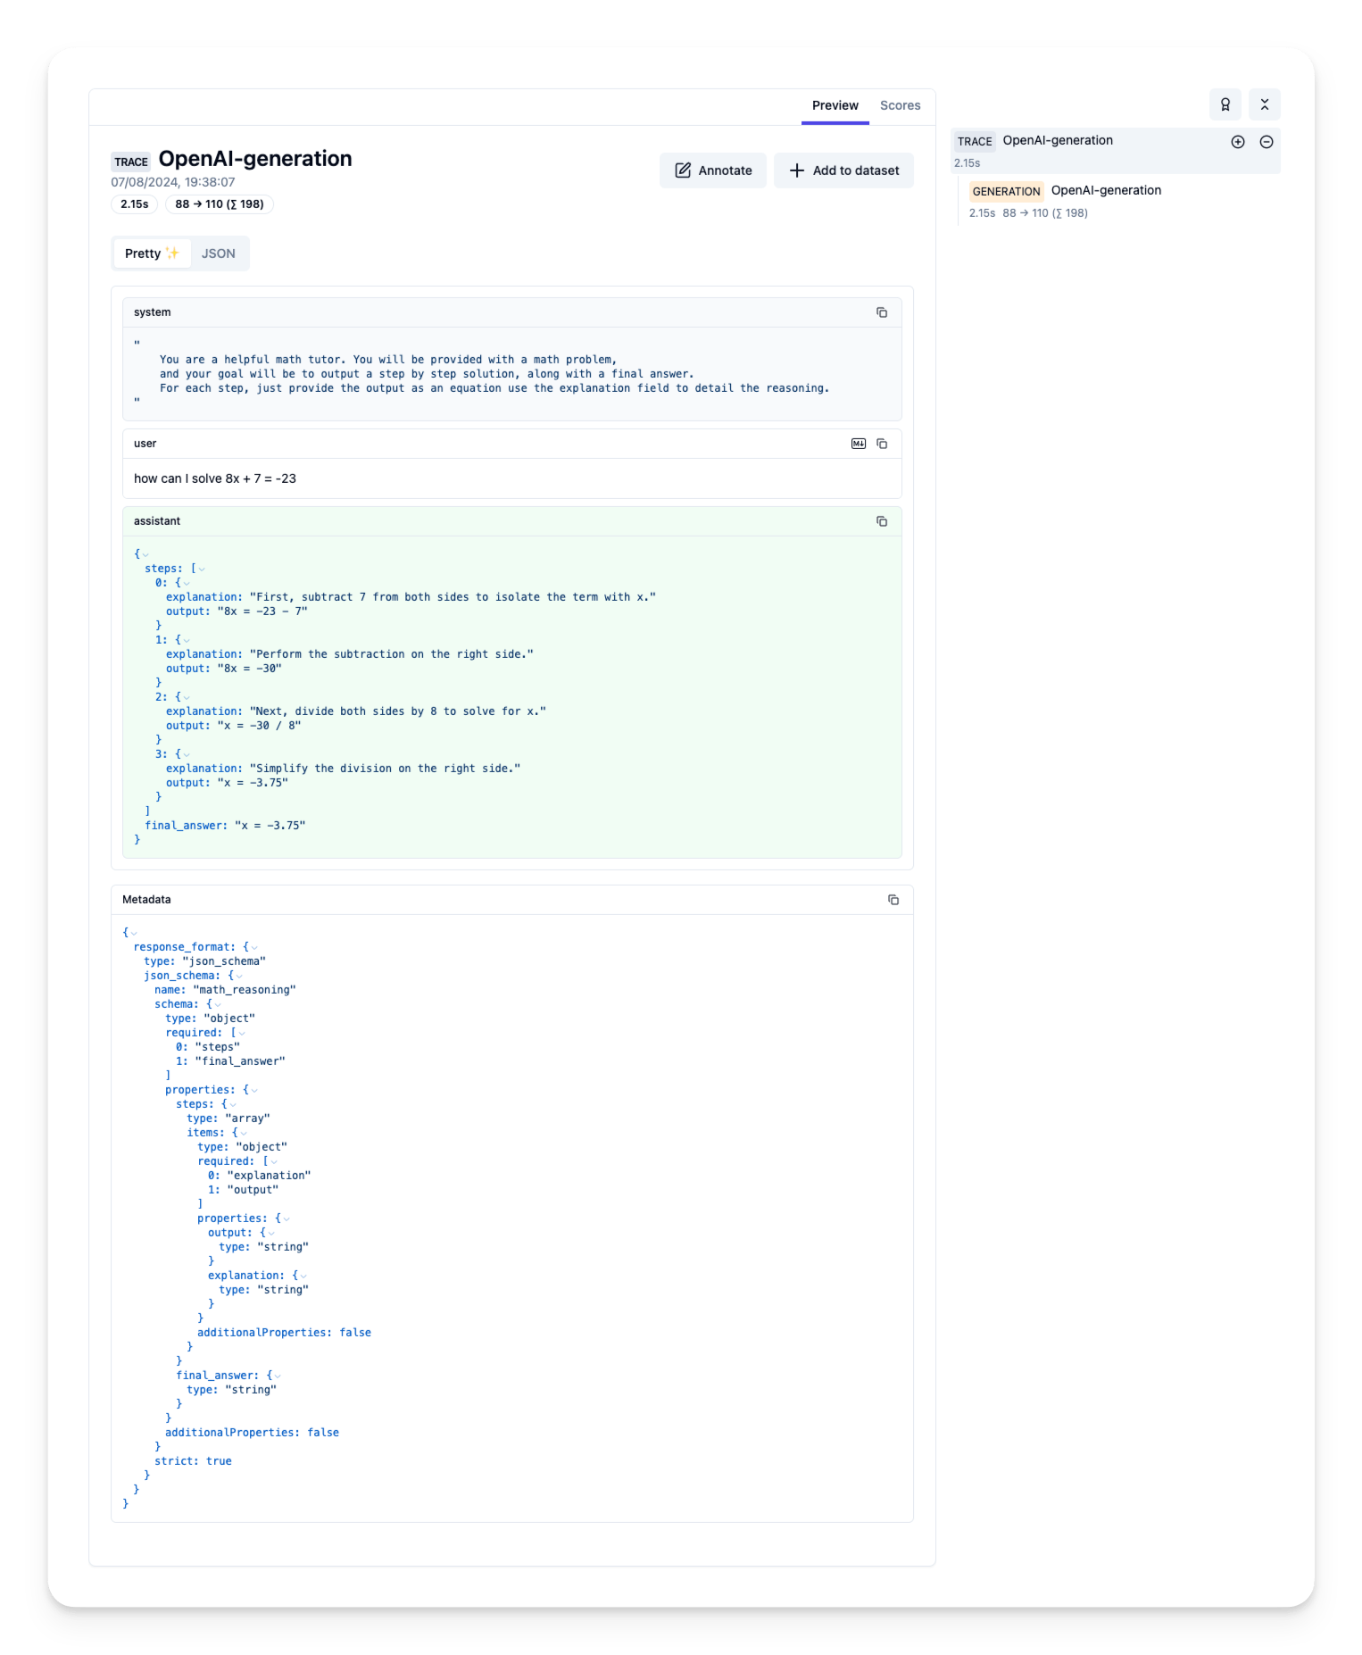This screenshot has width=1362, height=1655.
Task: Switch to the Preview tab
Action: [x=835, y=105]
